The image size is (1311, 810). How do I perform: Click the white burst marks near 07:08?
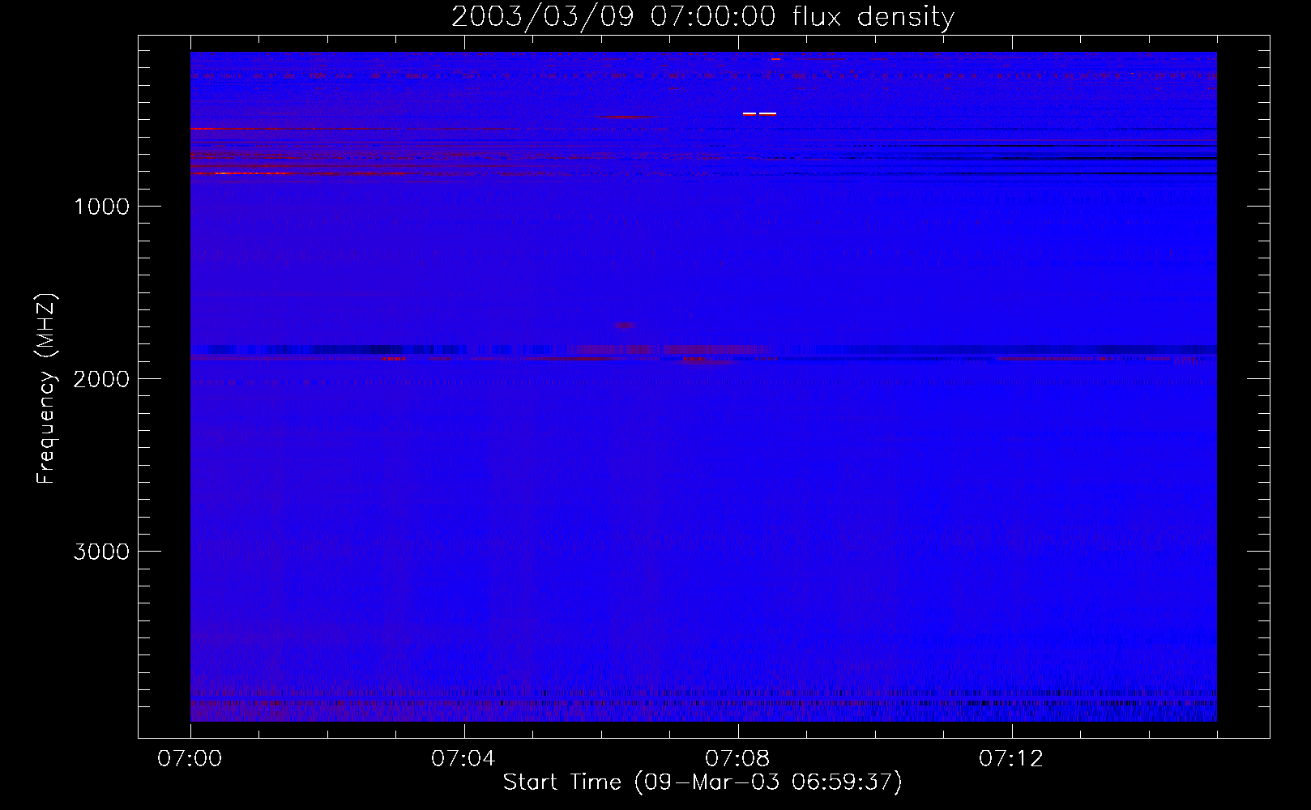(759, 113)
